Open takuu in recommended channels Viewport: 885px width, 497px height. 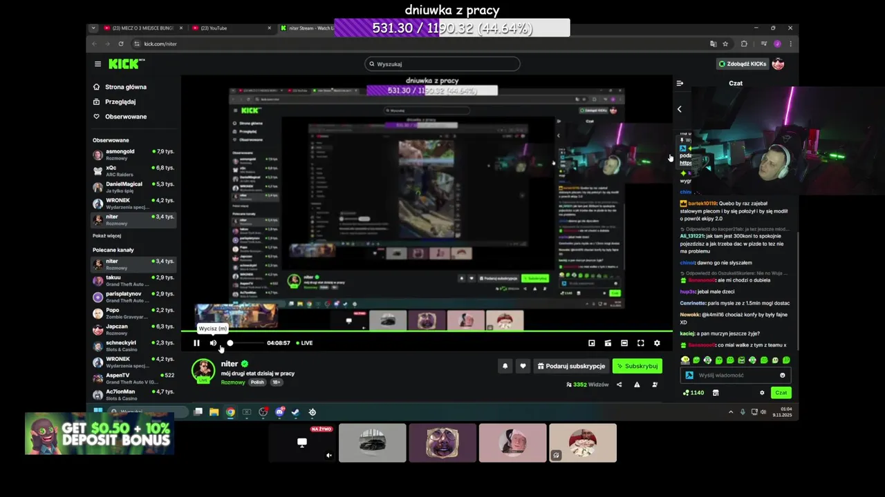tap(133, 280)
